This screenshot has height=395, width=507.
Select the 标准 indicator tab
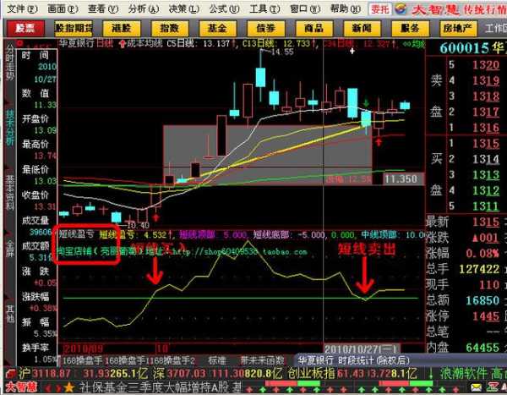[x=217, y=360]
